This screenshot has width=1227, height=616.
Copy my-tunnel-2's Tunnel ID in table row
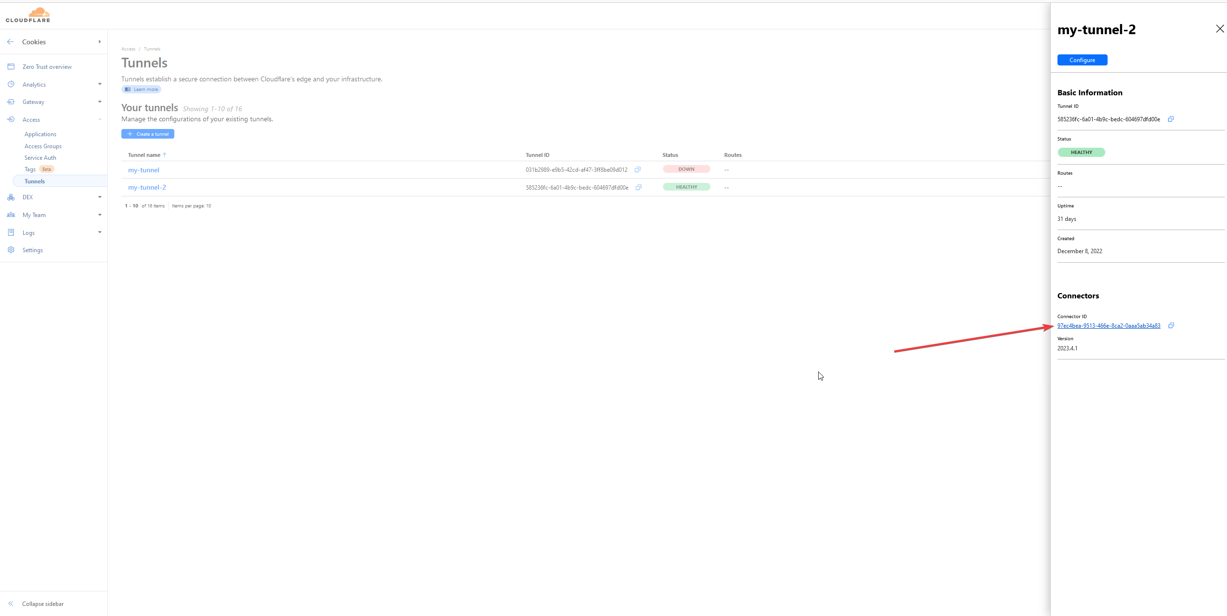click(639, 187)
